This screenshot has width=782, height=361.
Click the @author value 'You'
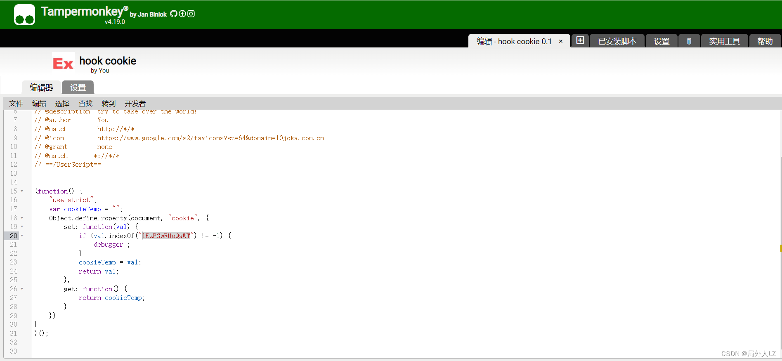pyautogui.click(x=103, y=120)
